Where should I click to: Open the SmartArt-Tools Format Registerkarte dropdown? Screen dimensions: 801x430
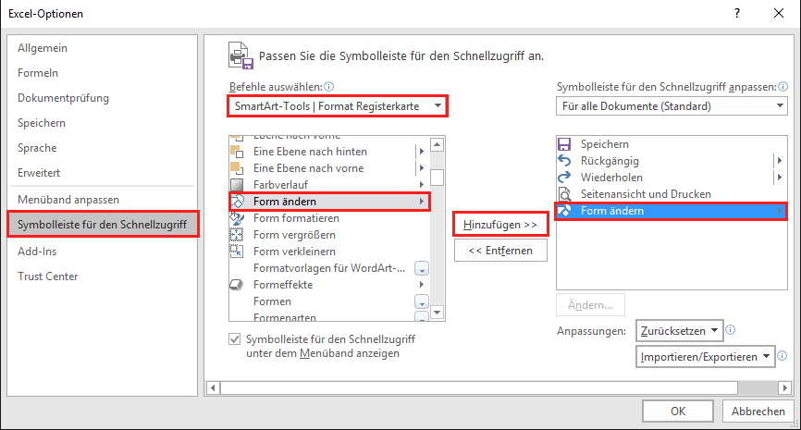tap(338, 106)
